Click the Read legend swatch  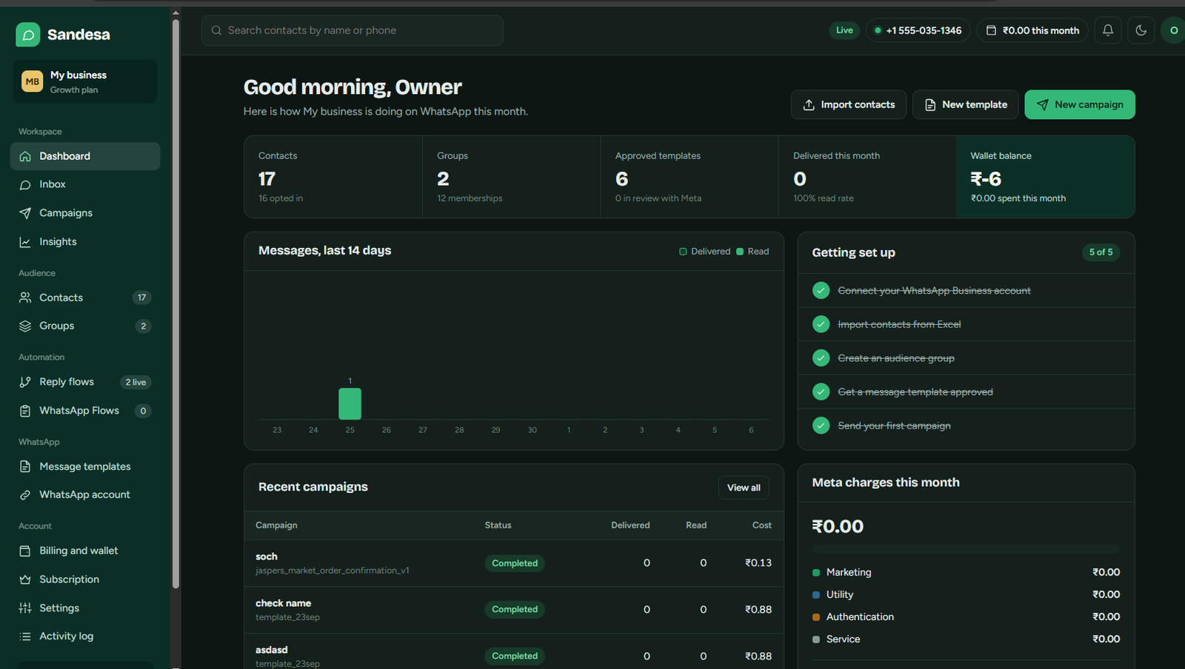click(740, 252)
